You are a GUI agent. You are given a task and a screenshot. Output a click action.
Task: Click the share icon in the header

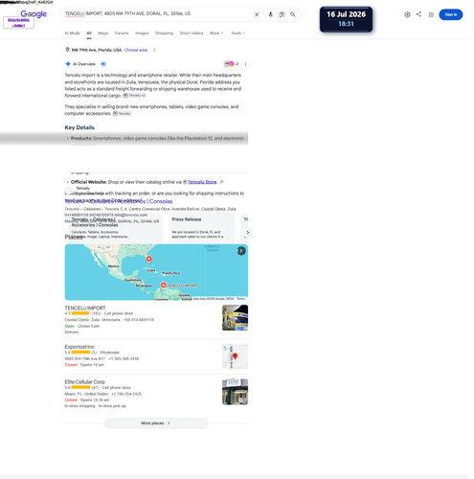pyautogui.click(x=418, y=14)
